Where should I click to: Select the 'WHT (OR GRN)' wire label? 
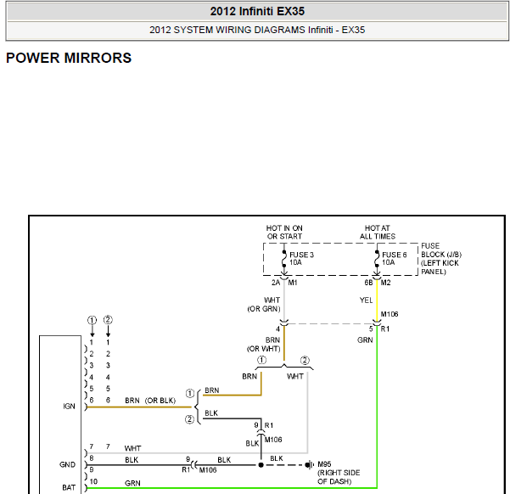[x=264, y=304]
